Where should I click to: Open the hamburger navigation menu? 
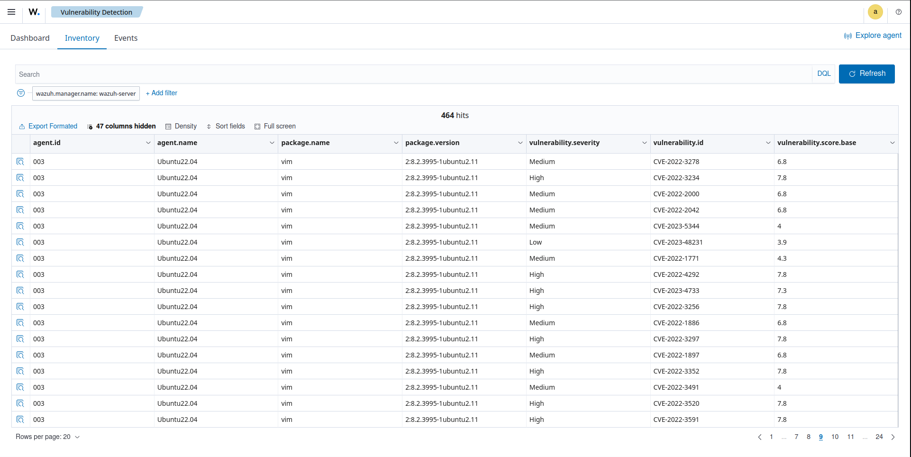coord(11,12)
